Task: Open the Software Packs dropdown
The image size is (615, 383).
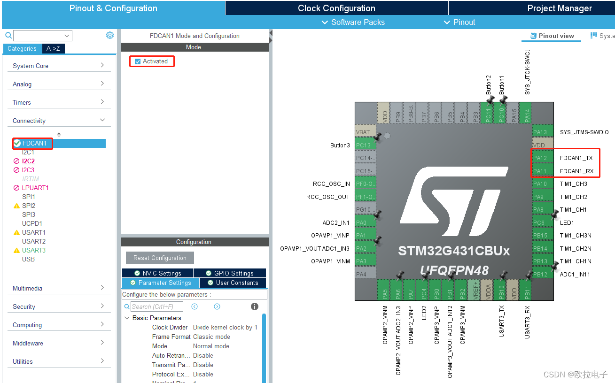Action: [x=353, y=22]
